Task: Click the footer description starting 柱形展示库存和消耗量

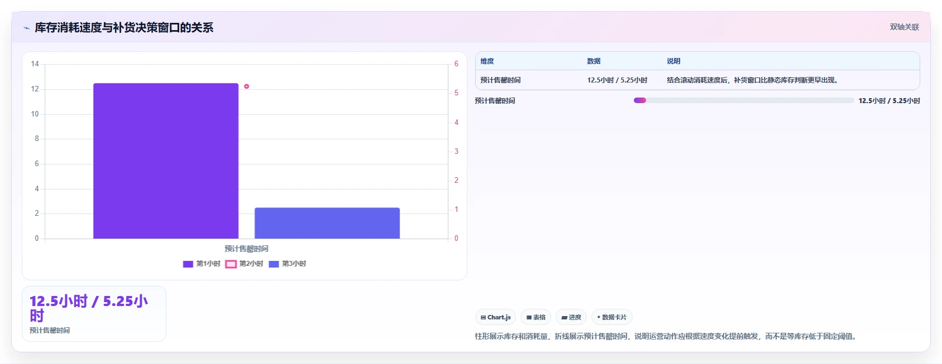Action: coord(667,336)
